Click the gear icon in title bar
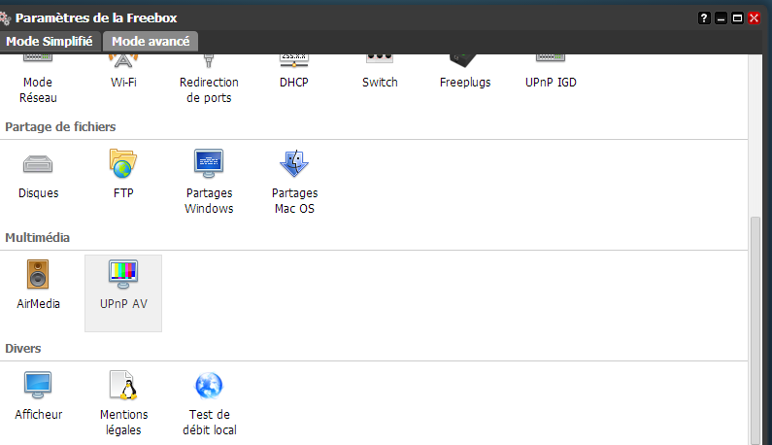 [6, 18]
